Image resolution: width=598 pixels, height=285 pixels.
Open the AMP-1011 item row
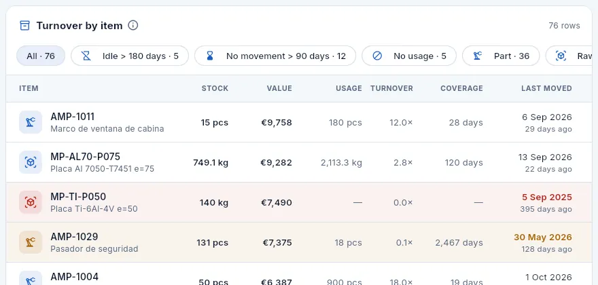click(x=299, y=122)
